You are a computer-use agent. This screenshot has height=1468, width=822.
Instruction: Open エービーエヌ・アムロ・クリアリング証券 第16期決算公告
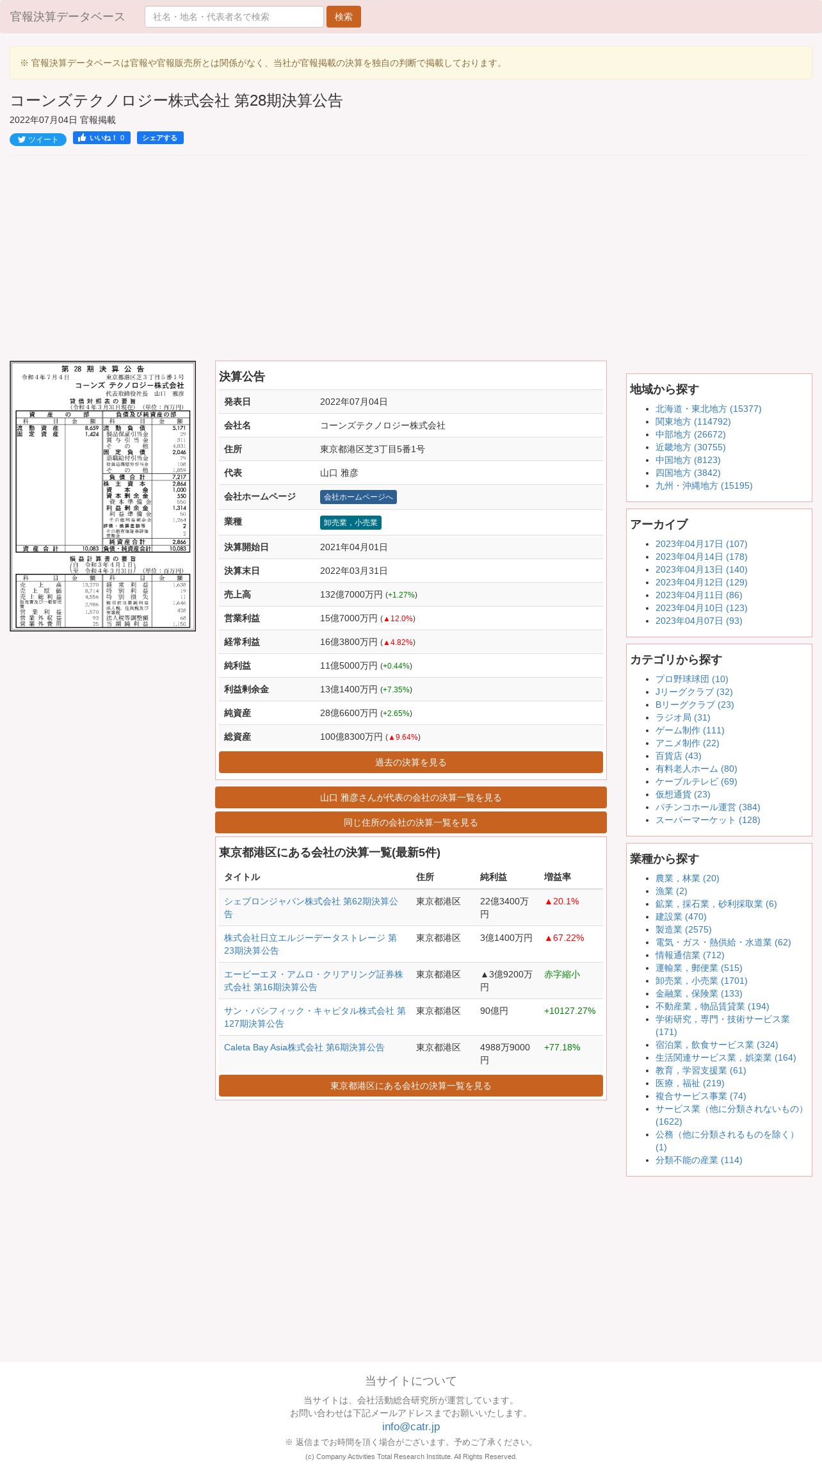(x=314, y=981)
